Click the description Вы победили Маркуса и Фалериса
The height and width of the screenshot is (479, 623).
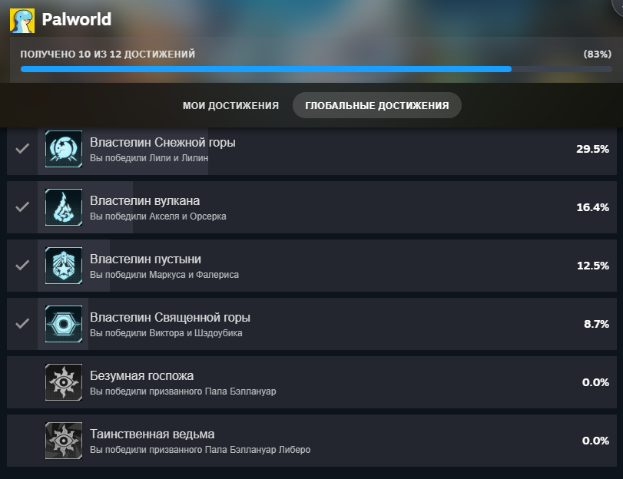click(x=164, y=275)
